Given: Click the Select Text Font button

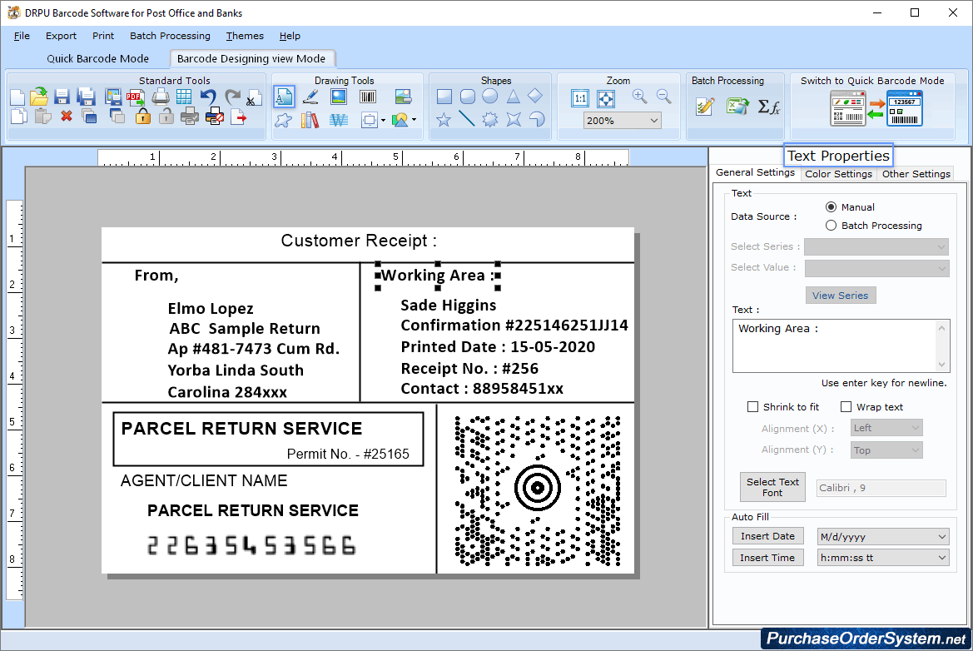Looking at the screenshot, I should point(772,487).
